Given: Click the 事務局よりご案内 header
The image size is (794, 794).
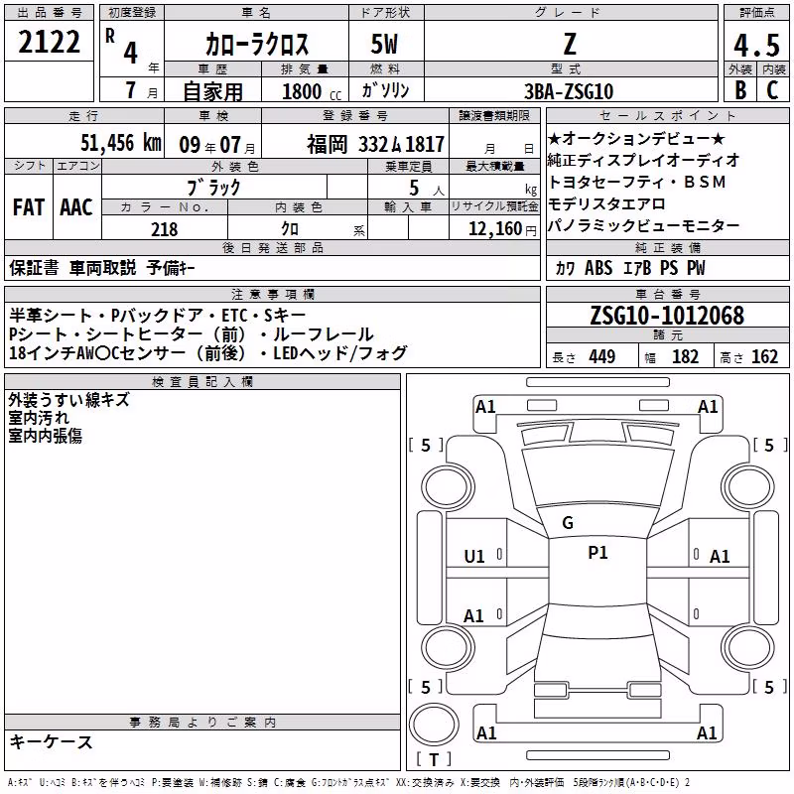Looking at the screenshot, I should [202, 723].
